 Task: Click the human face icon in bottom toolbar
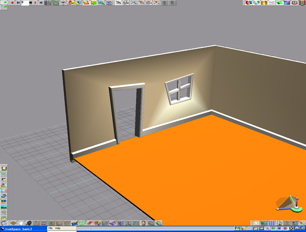(144, 222)
